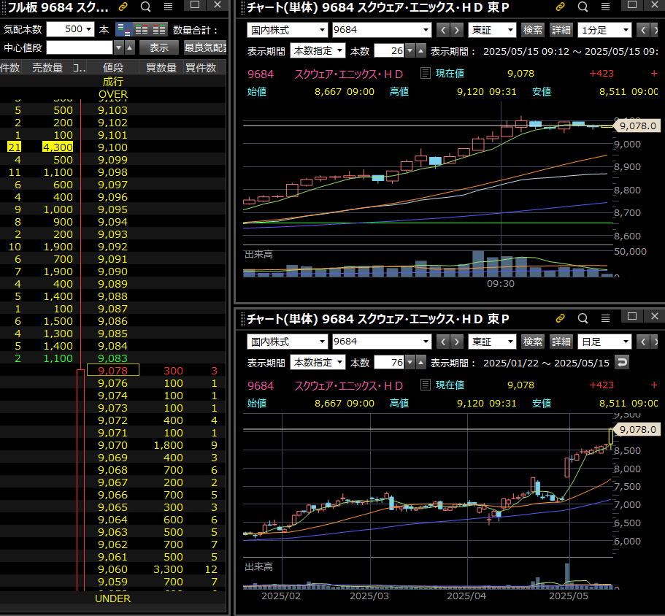665x616 pixels.
Task: Click 件数 column header in order board
Action: click(x=10, y=68)
